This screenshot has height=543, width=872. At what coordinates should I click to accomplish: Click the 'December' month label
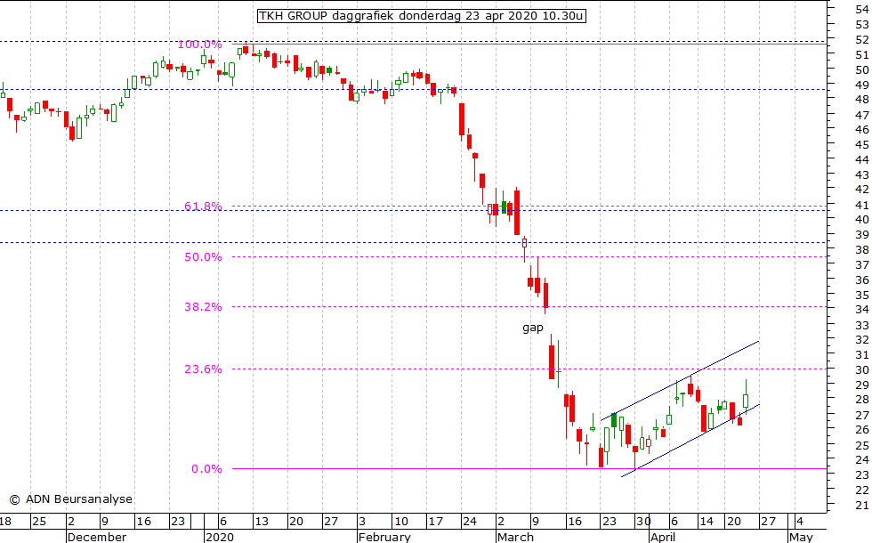[x=97, y=537]
